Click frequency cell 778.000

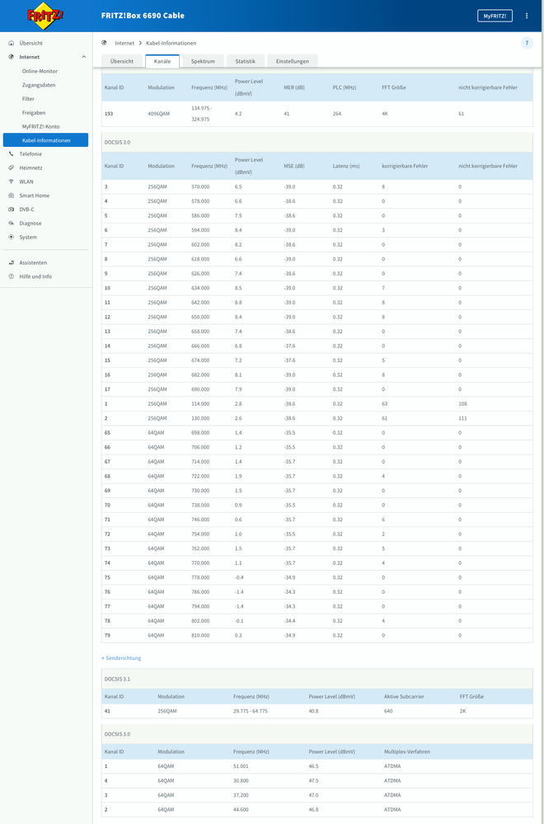tap(200, 577)
